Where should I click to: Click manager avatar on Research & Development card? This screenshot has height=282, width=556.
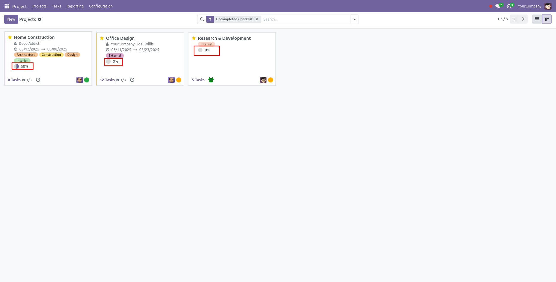point(263,80)
